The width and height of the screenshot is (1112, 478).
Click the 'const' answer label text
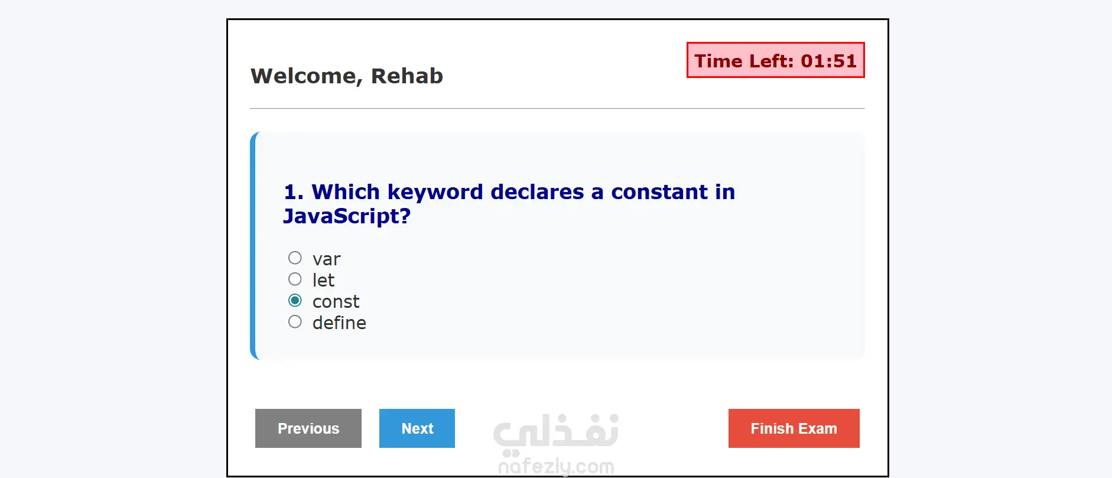coord(336,302)
